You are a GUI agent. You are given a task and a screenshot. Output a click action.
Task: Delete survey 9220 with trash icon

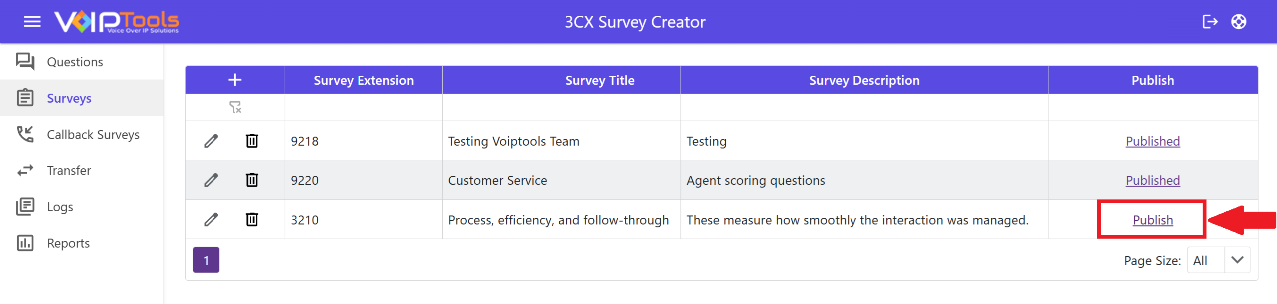point(252,180)
